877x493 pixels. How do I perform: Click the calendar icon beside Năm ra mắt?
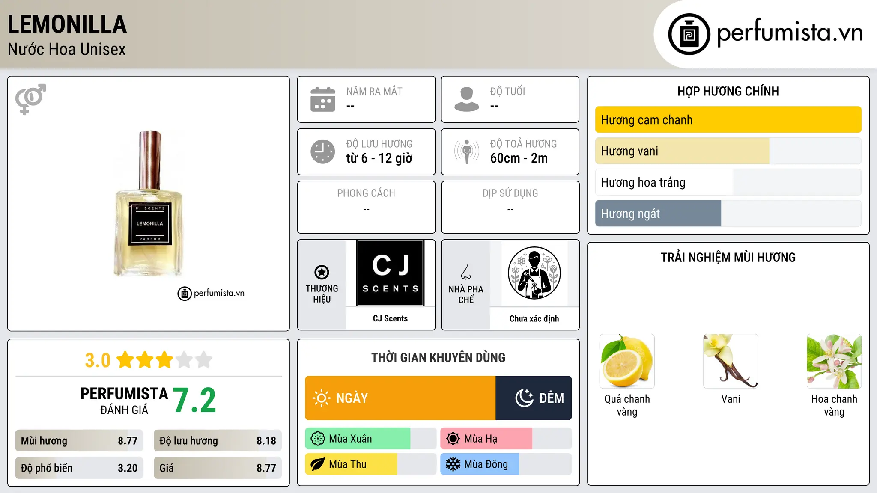click(x=323, y=99)
